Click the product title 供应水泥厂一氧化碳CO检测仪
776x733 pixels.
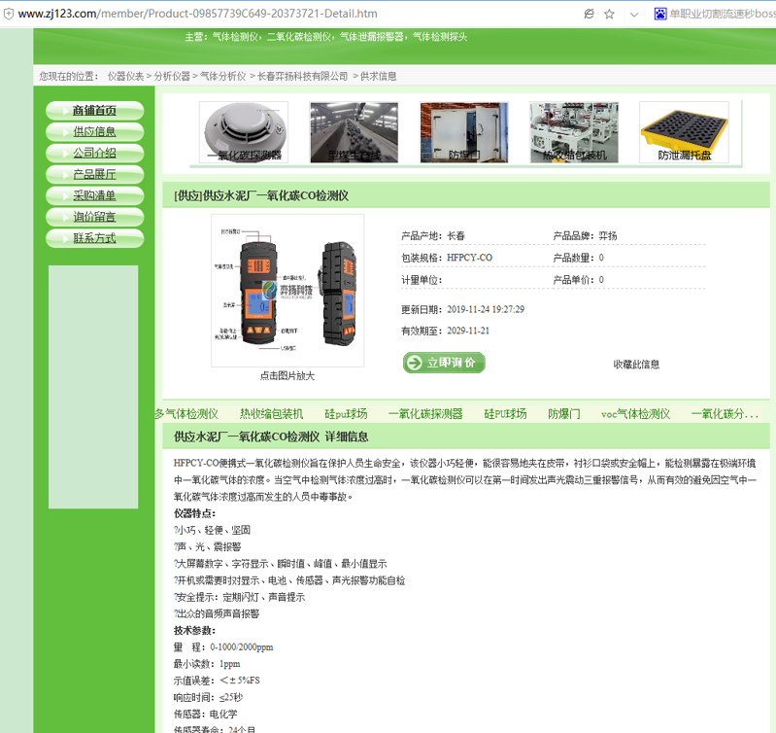(x=261, y=195)
